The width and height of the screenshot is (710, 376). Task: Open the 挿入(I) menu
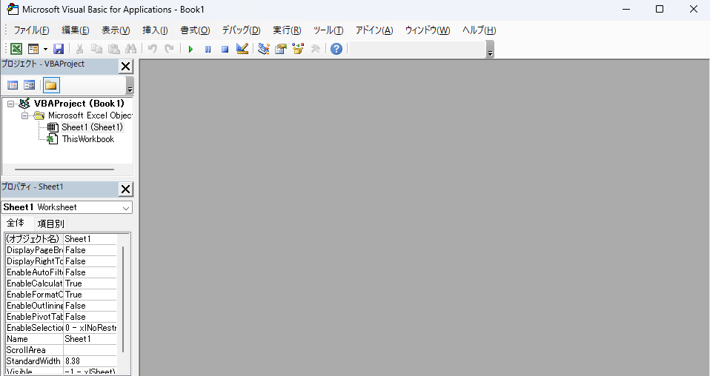tap(155, 30)
